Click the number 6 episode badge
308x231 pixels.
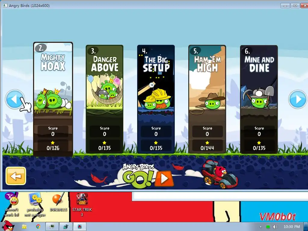point(247,51)
